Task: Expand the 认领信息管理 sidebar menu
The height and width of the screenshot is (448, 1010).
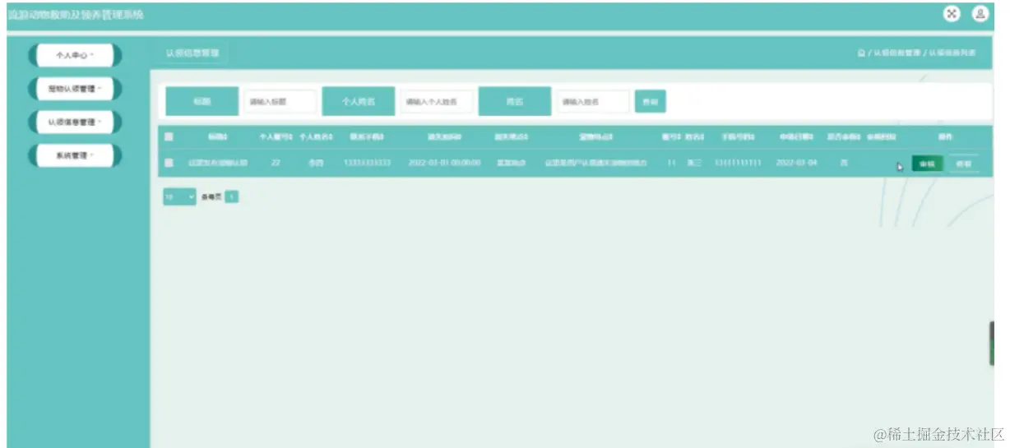Action: [75, 122]
